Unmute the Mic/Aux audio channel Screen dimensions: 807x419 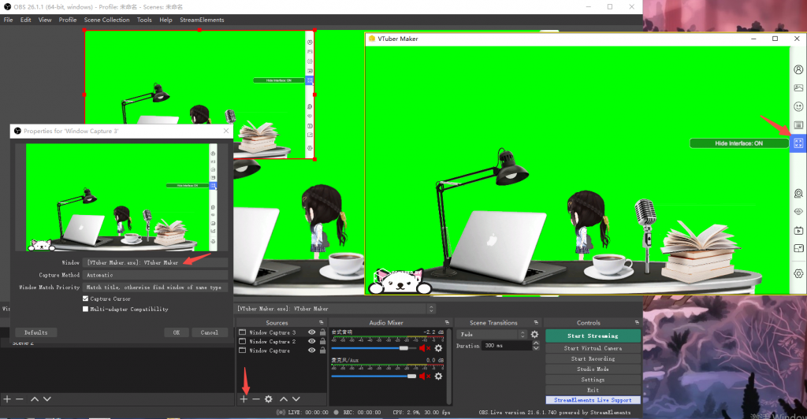424,376
